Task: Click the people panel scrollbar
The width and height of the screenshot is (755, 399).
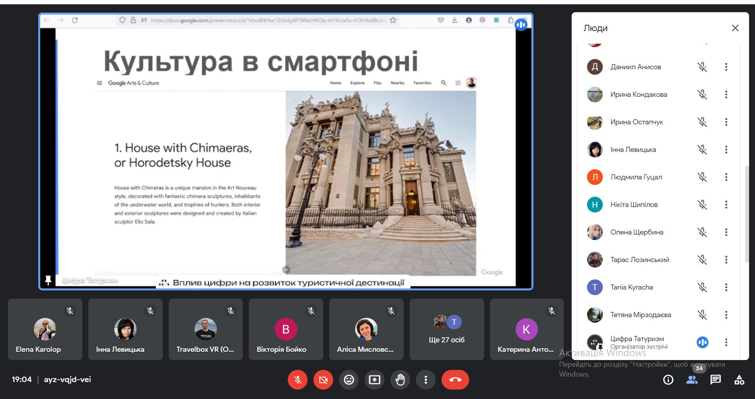Action: 746,212
